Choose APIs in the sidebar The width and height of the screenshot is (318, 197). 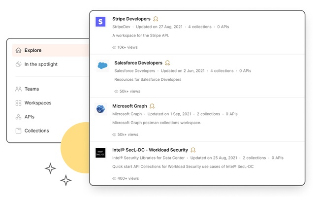pyautogui.click(x=30, y=117)
